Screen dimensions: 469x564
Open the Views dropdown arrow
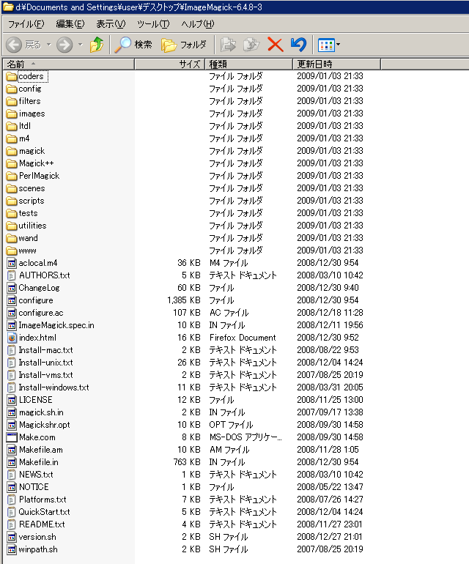pos(338,45)
